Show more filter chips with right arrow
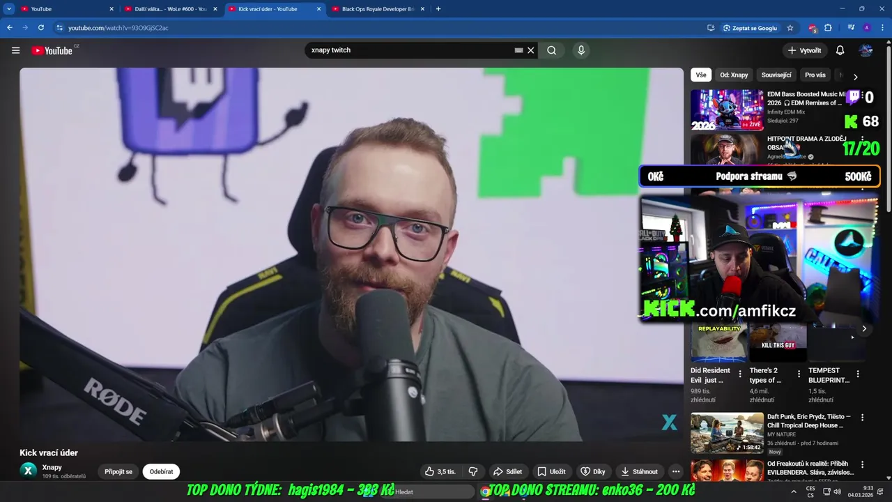This screenshot has height=502, width=892. pos(855,76)
